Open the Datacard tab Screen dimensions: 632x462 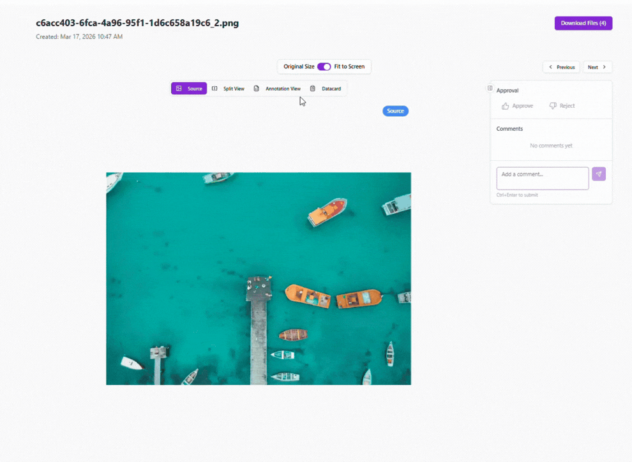(x=326, y=89)
